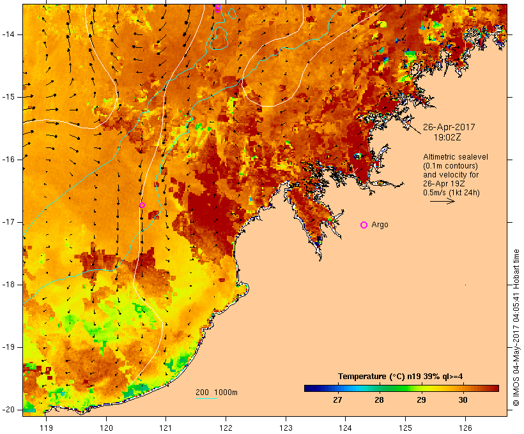This screenshot has width=524, height=434.
Task: Click the Argo legend circle marker
Action: tap(364, 225)
